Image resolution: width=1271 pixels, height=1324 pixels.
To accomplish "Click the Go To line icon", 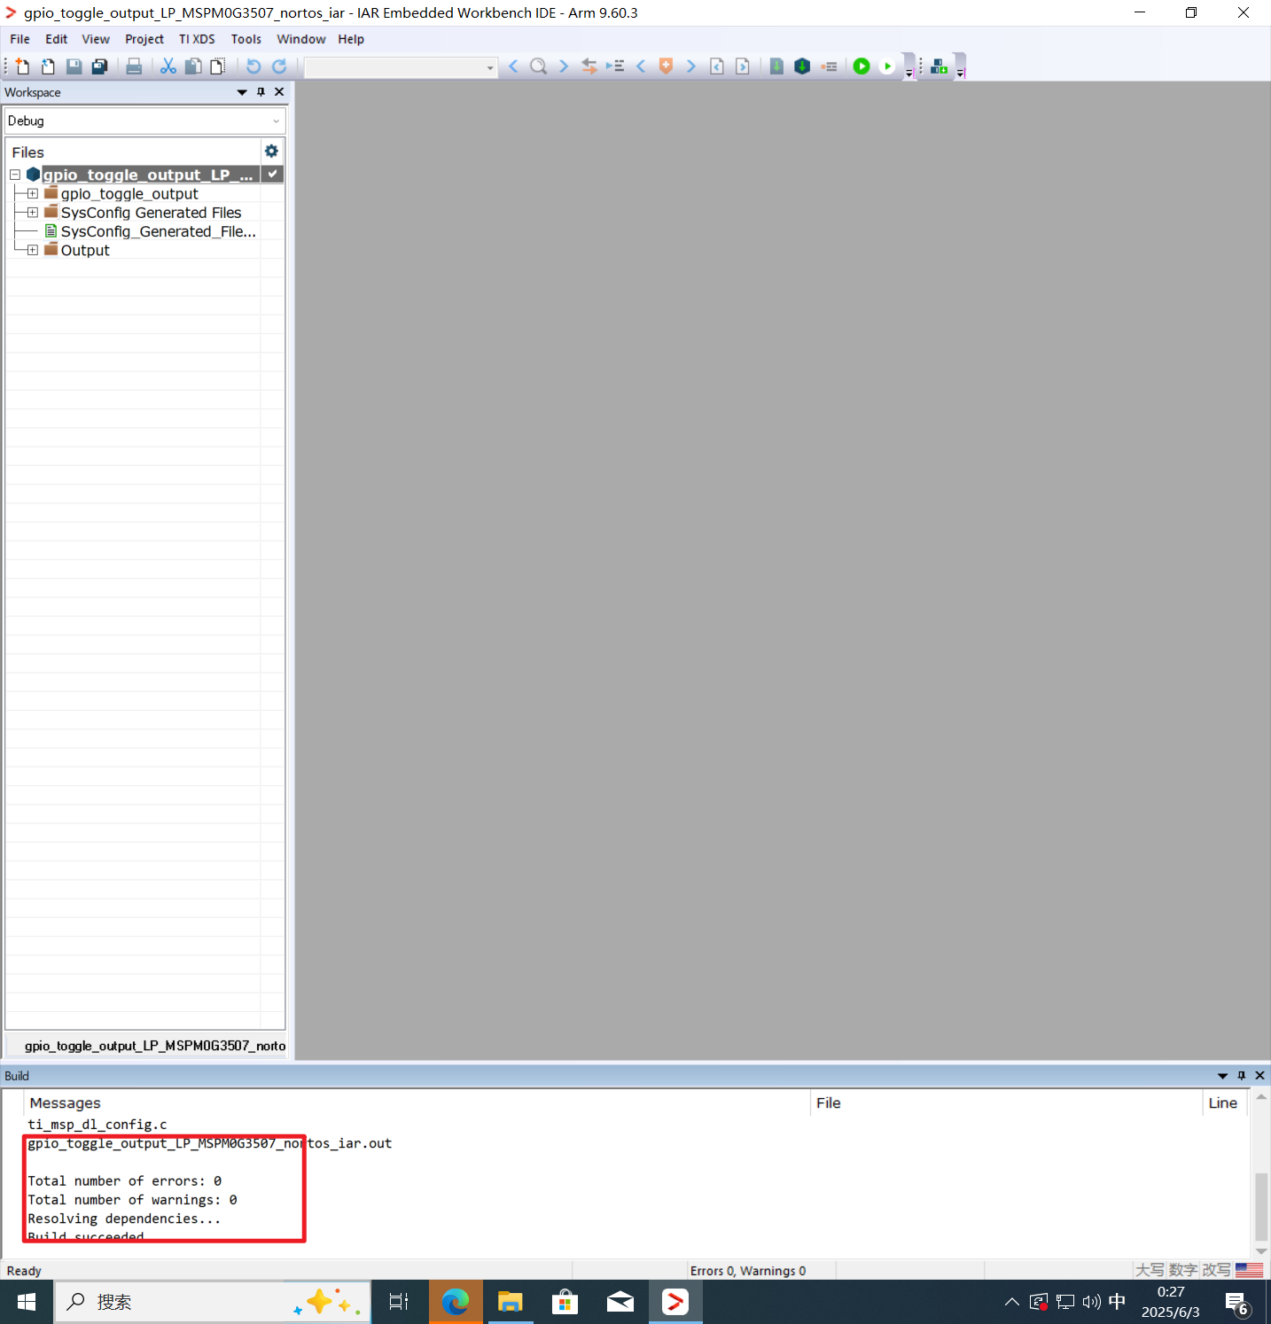I will (615, 66).
